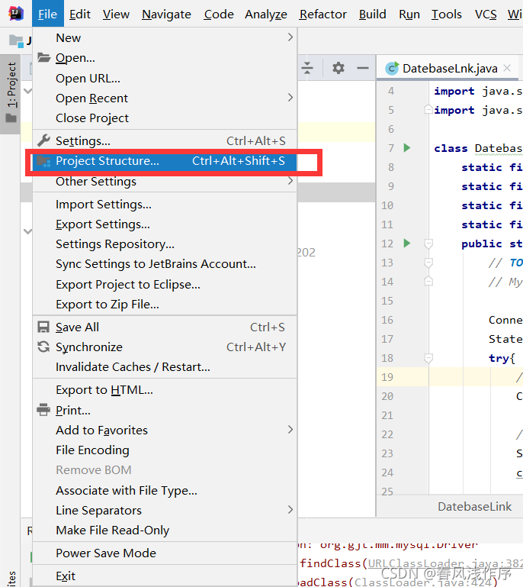Choose Import Settings...
Image resolution: width=523 pixels, height=587 pixels.
point(165,205)
